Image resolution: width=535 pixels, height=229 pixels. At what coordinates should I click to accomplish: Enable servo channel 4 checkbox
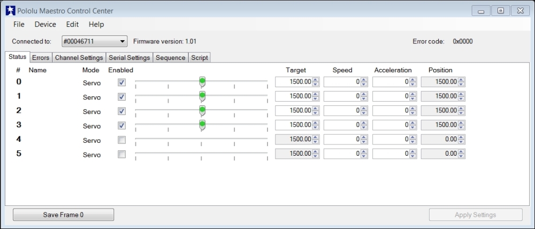(121, 140)
